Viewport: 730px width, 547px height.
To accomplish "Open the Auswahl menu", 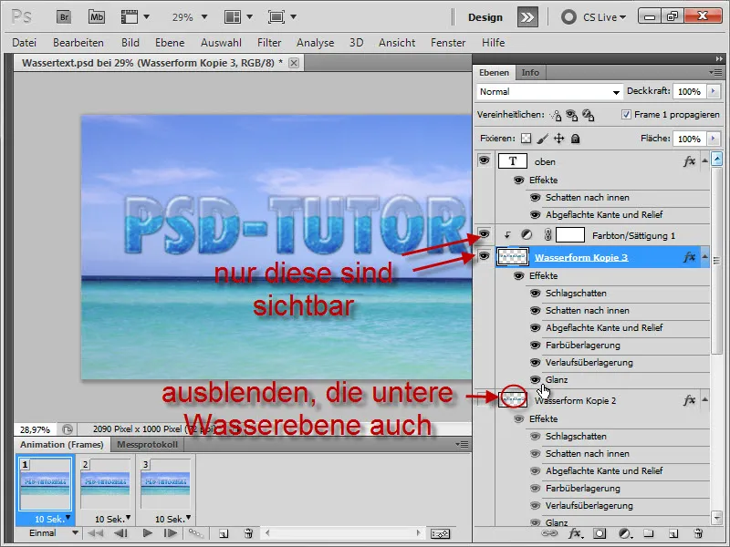I will pos(221,43).
